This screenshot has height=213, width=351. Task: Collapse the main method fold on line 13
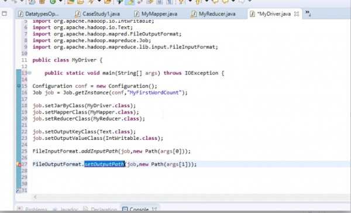pyautogui.click(x=29, y=73)
